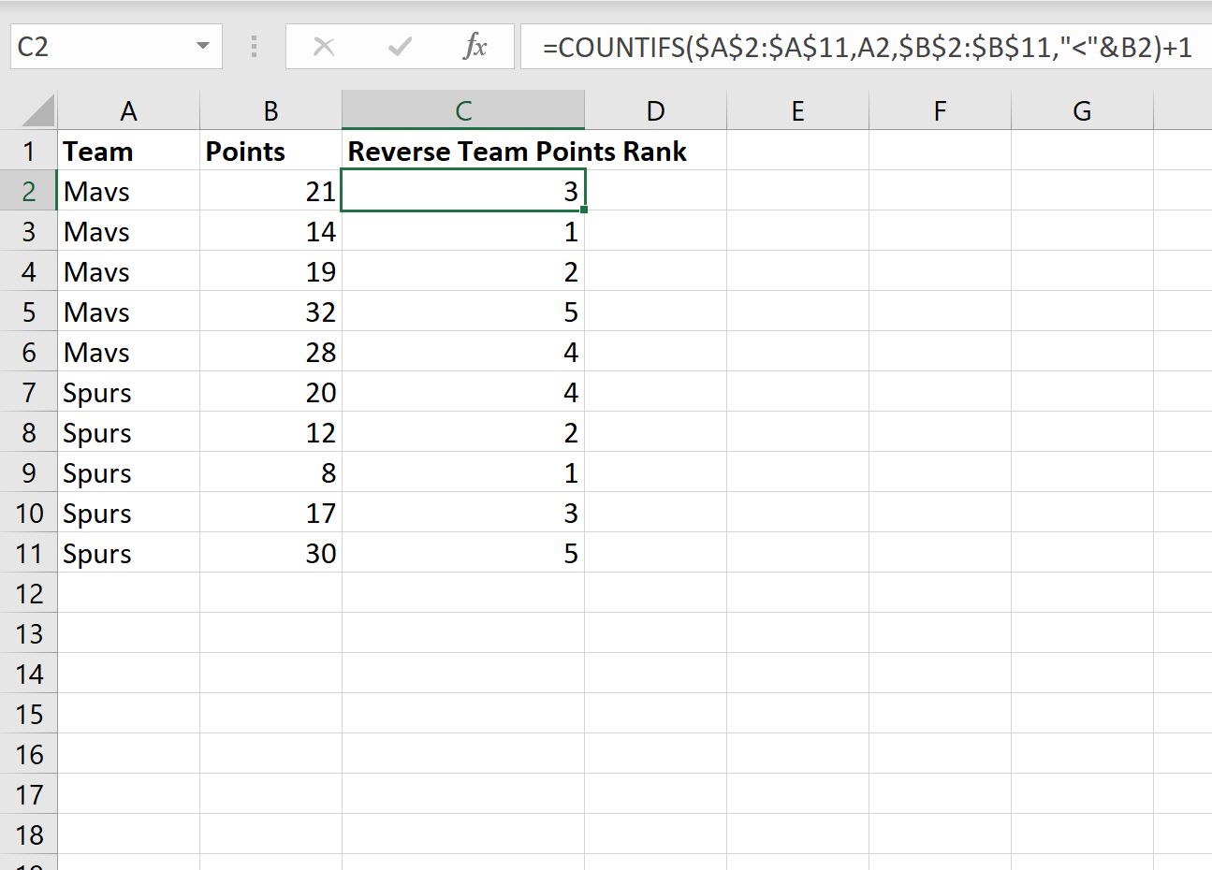Click the fill handle of cell C2
Screen dimensions: 1212x870
584,210
